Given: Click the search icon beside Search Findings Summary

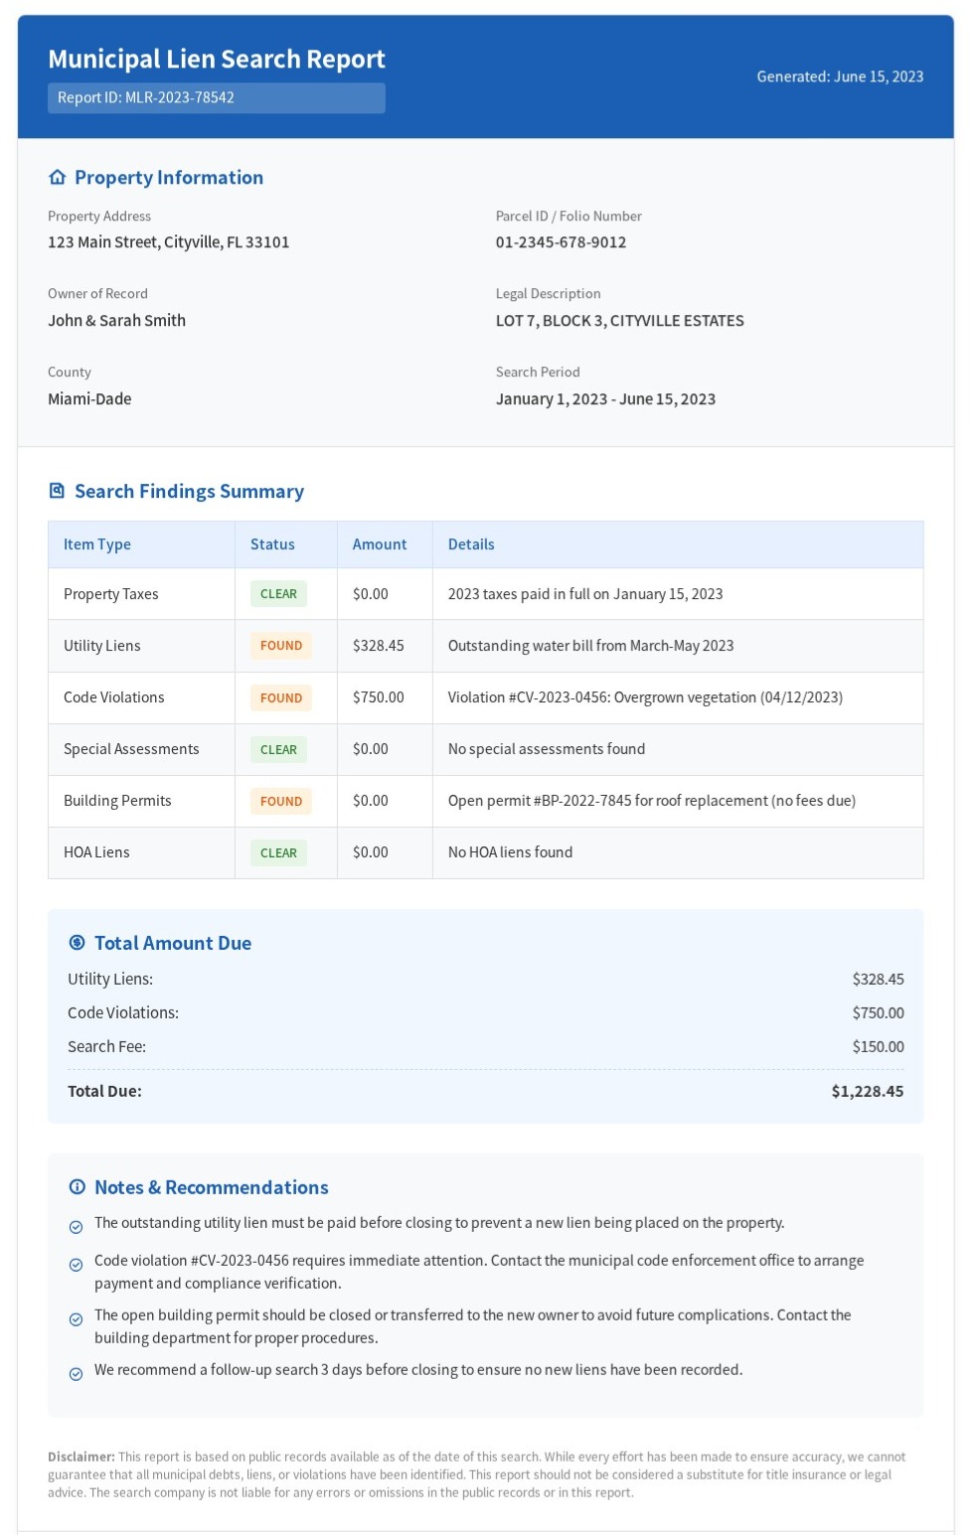Looking at the screenshot, I should pyautogui.click(x=57, y=491).
